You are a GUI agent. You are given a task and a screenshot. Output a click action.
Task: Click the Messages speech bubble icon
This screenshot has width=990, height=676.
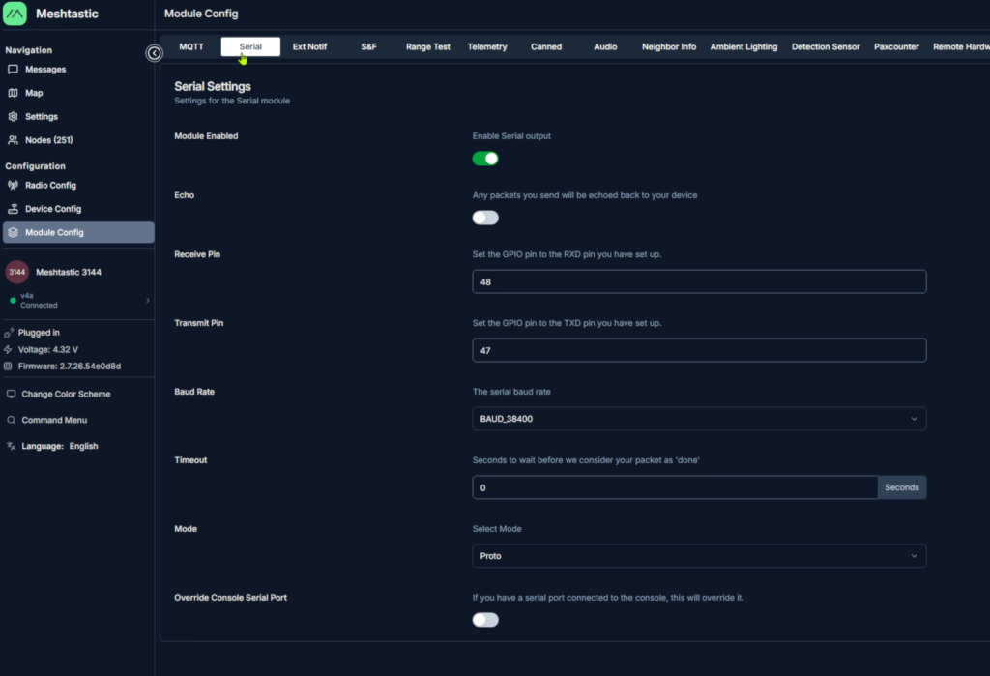[x=13, y=70]
